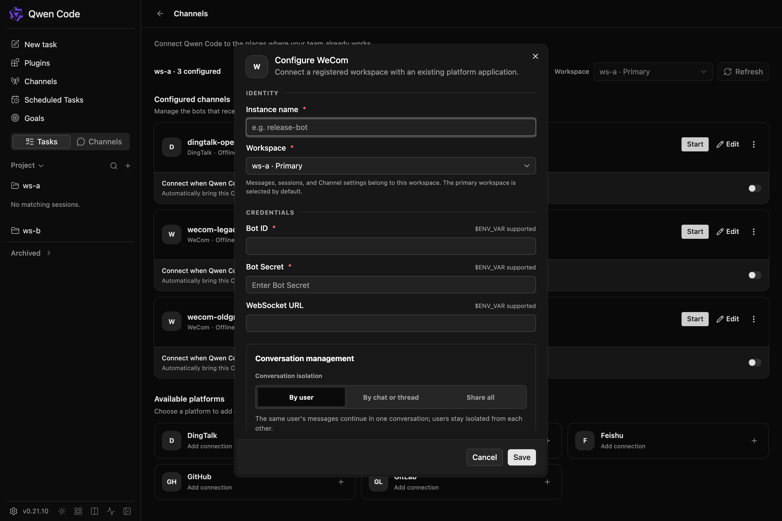This screenshot has width=782, height=521.
Task: Click the grid layout icon in footer
Action: (78, 511)
